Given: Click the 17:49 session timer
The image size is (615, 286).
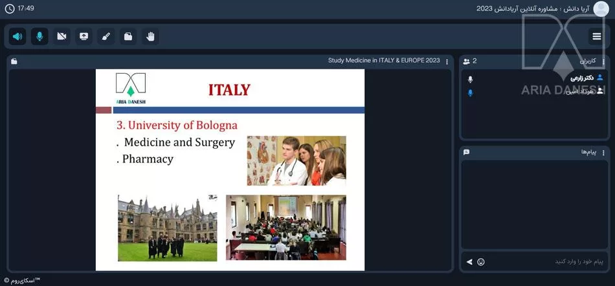Looking at the screenshot, I should click(x=26, y=8).
